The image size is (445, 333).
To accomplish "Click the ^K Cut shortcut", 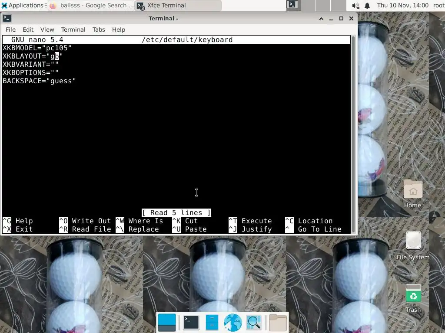I will coord(185,221).
